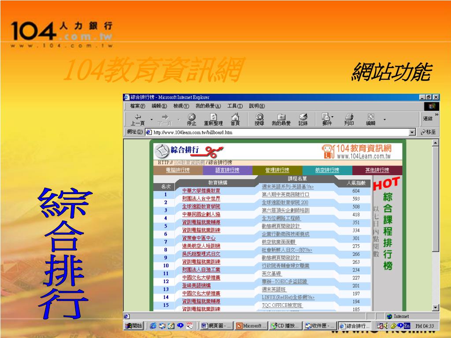Switch to the 航空排行榜 tab
The image size is (451, 338).
pyautogui.click(x=327, y=170)
